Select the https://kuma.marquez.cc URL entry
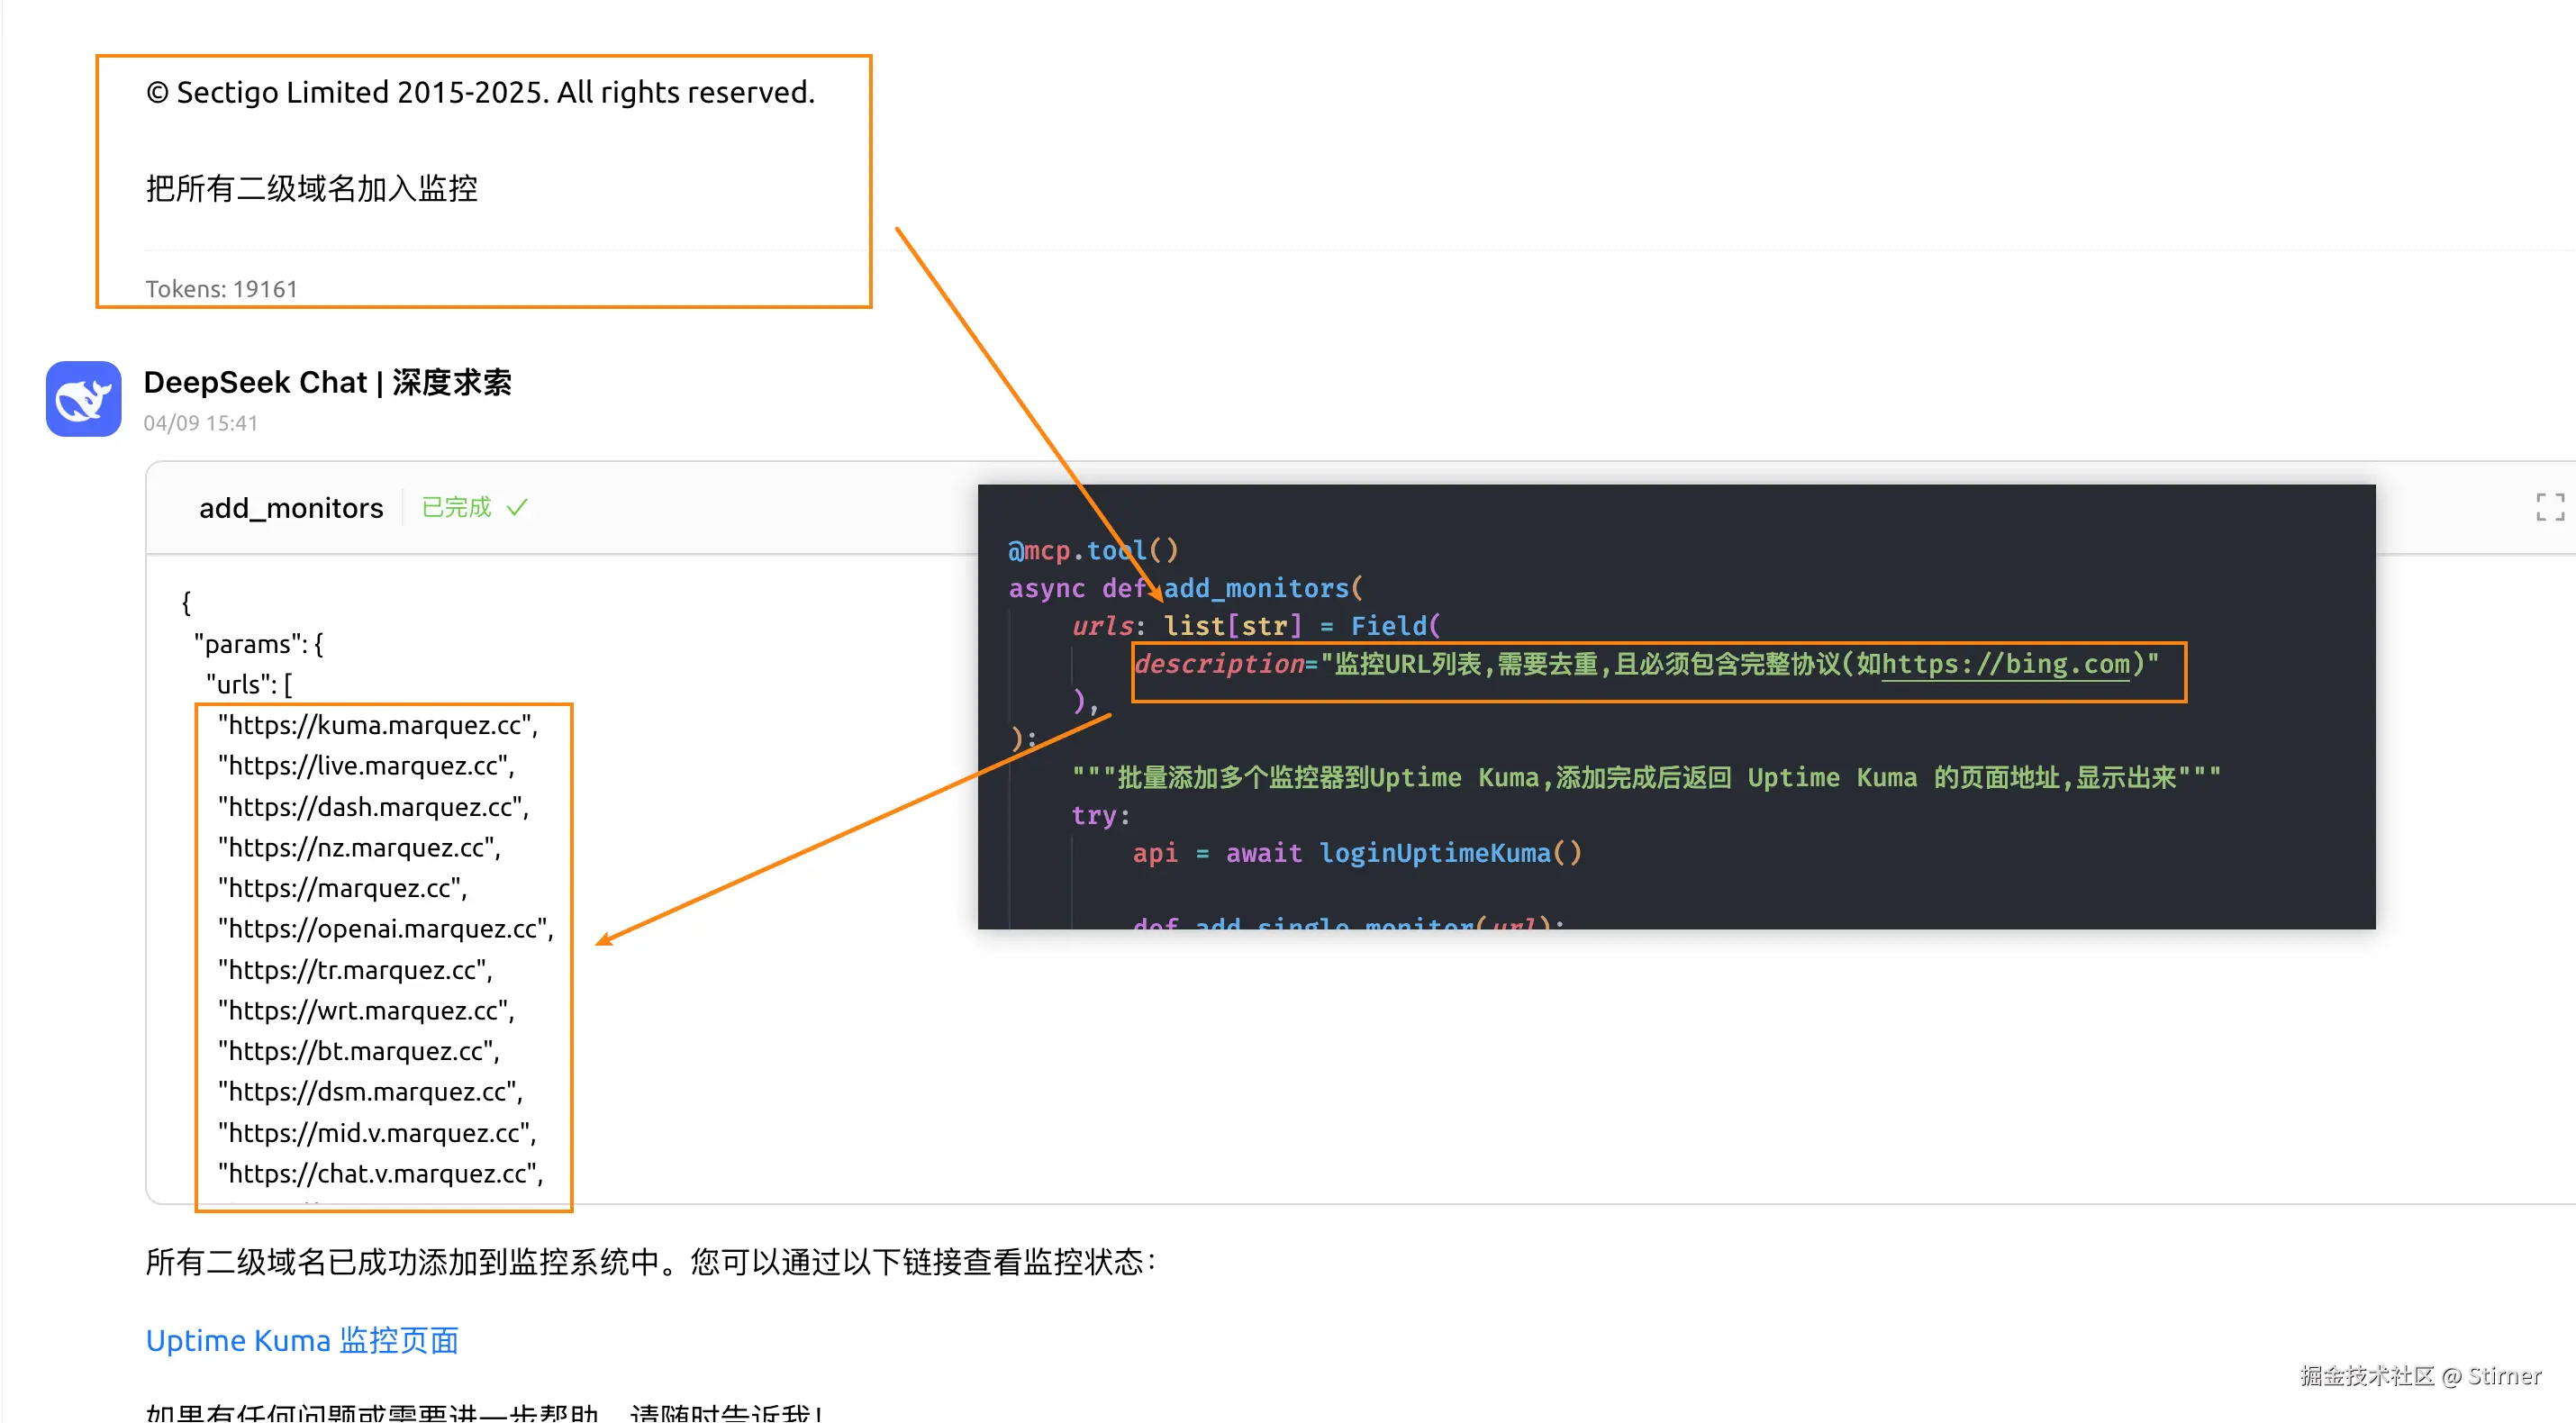This screenshot has height=1423, width=2576. (x=378, y=725)
